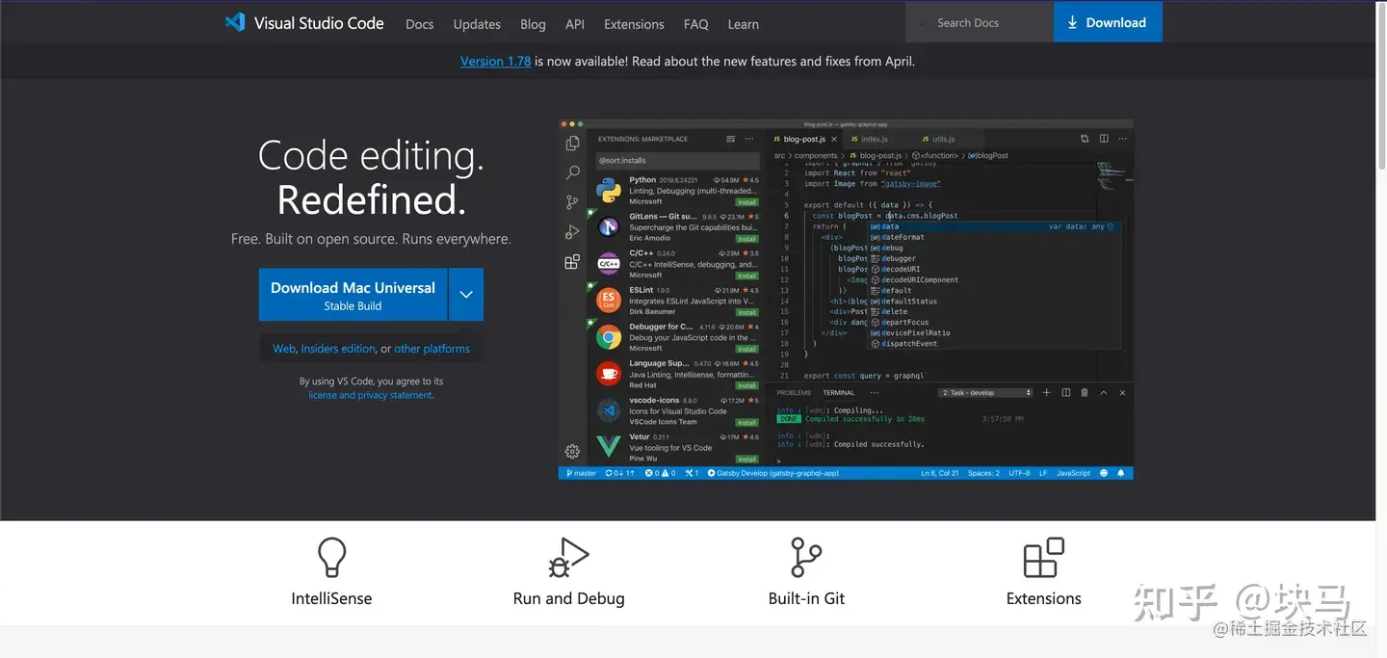The height and width of the screenshot is (658, 1387).
Task: Click the Run and Debug bug icon
Action: click(x=568, y=558)
